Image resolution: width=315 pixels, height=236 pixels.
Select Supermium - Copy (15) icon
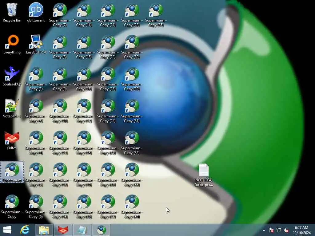84,47
